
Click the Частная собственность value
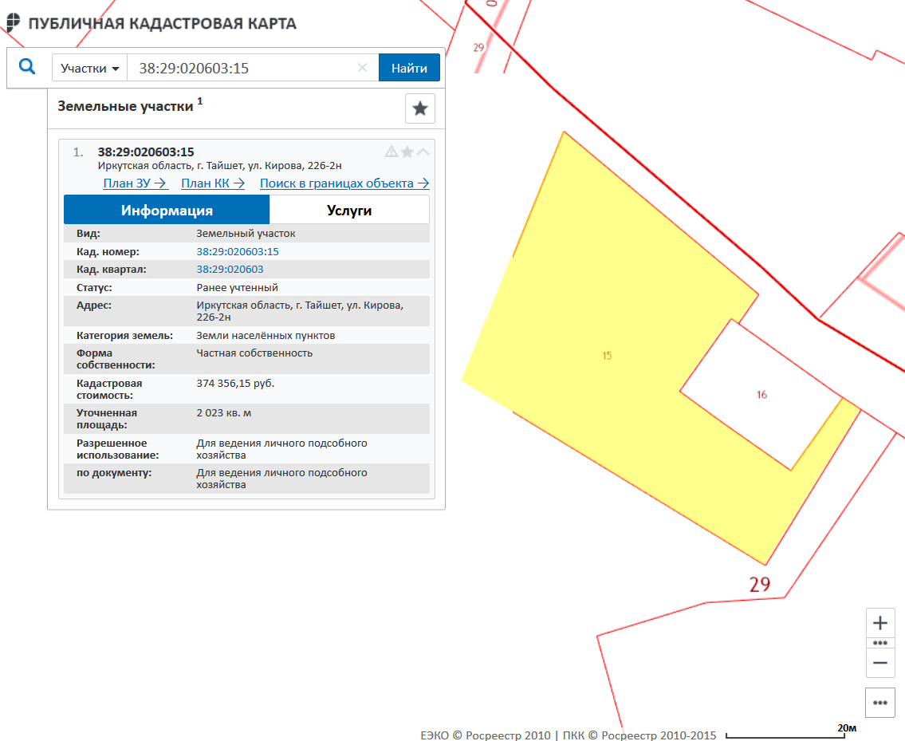[x=254, y=353]
